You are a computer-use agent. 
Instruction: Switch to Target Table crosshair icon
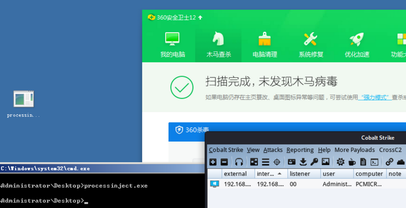(277, 162)
